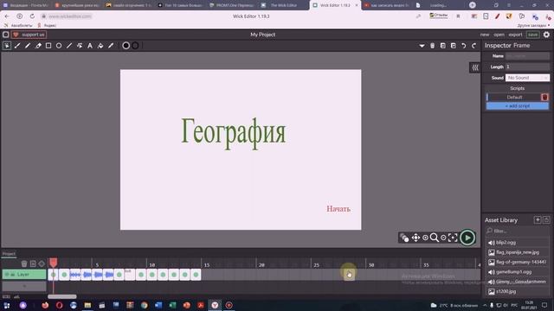Select the canvas Pan tool

tap(415, 238)
